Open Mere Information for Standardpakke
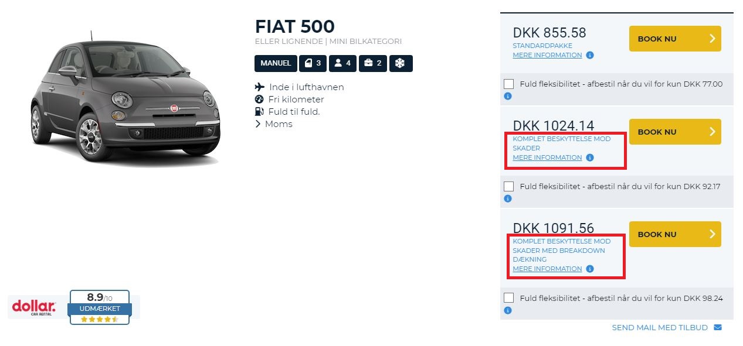Viewport: 743px width, 346px height. point(547,55)
